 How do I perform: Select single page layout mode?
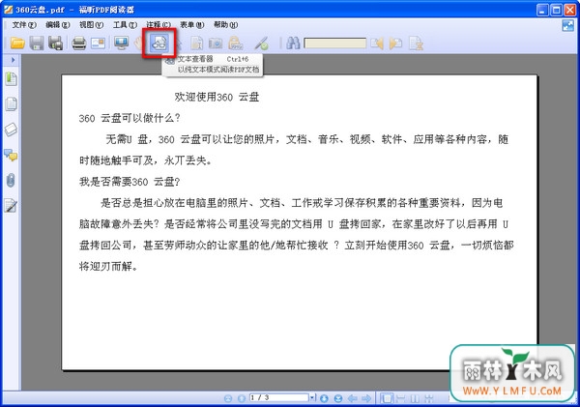pyautogui.click(x=387, y=398)
